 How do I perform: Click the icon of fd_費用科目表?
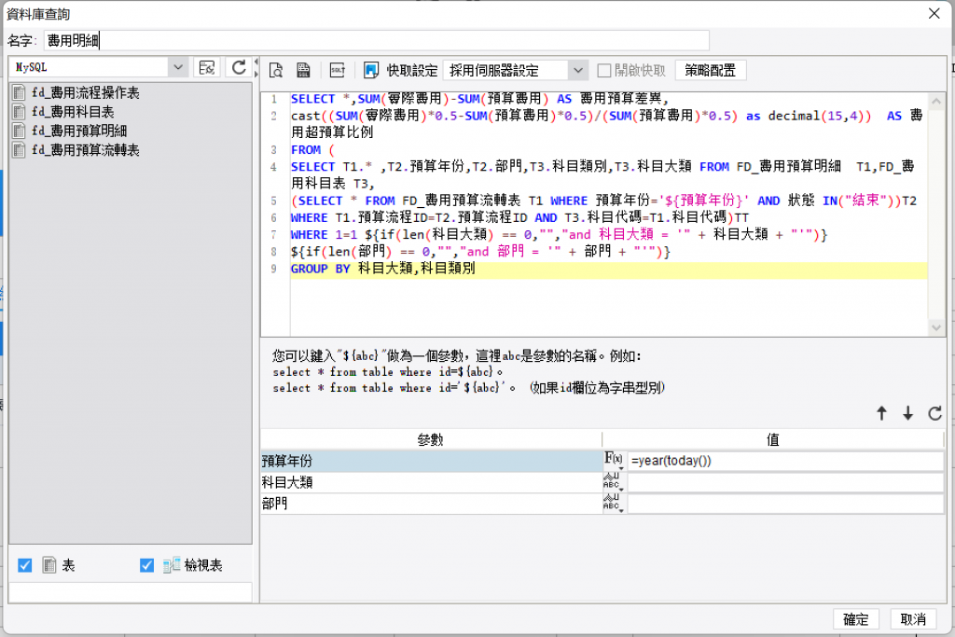pyautogui.click(x=19, y=111)
